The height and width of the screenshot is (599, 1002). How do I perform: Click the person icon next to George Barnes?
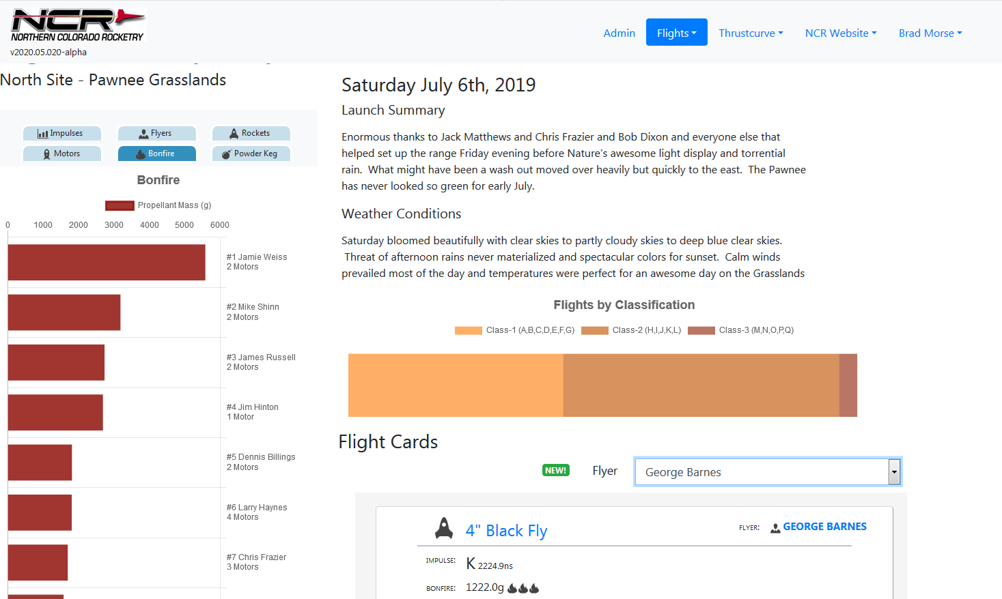click(775, 528)
